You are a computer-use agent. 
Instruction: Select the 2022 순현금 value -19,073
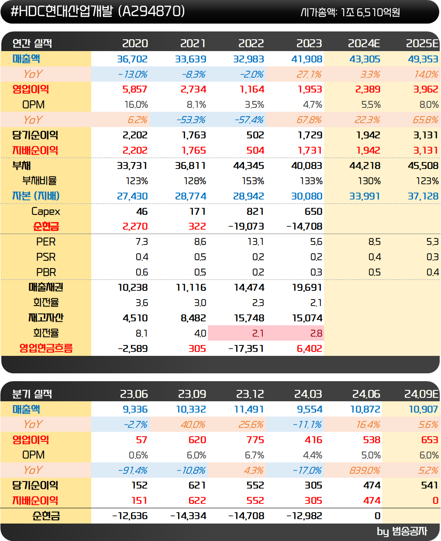pos(246,226)
